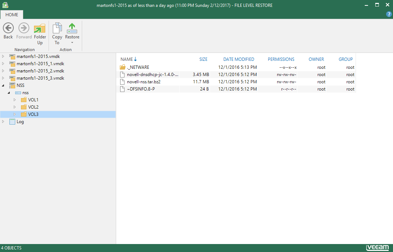393x252 pixels.
Task: Sort by DATE MODIFIED column header
Action: click(238, 59)
